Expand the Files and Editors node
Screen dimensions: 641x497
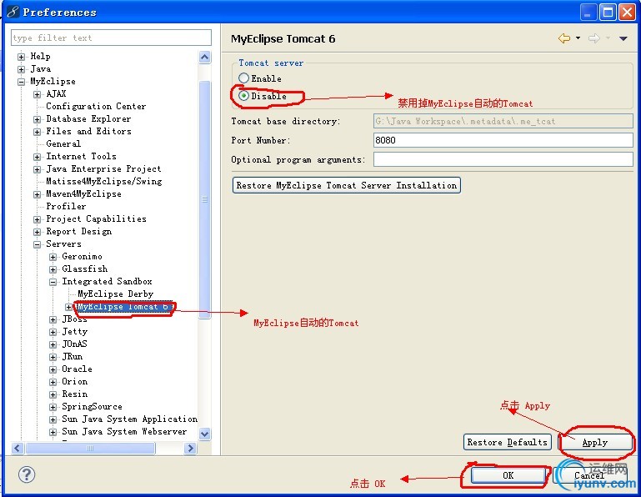pos(38,132)
